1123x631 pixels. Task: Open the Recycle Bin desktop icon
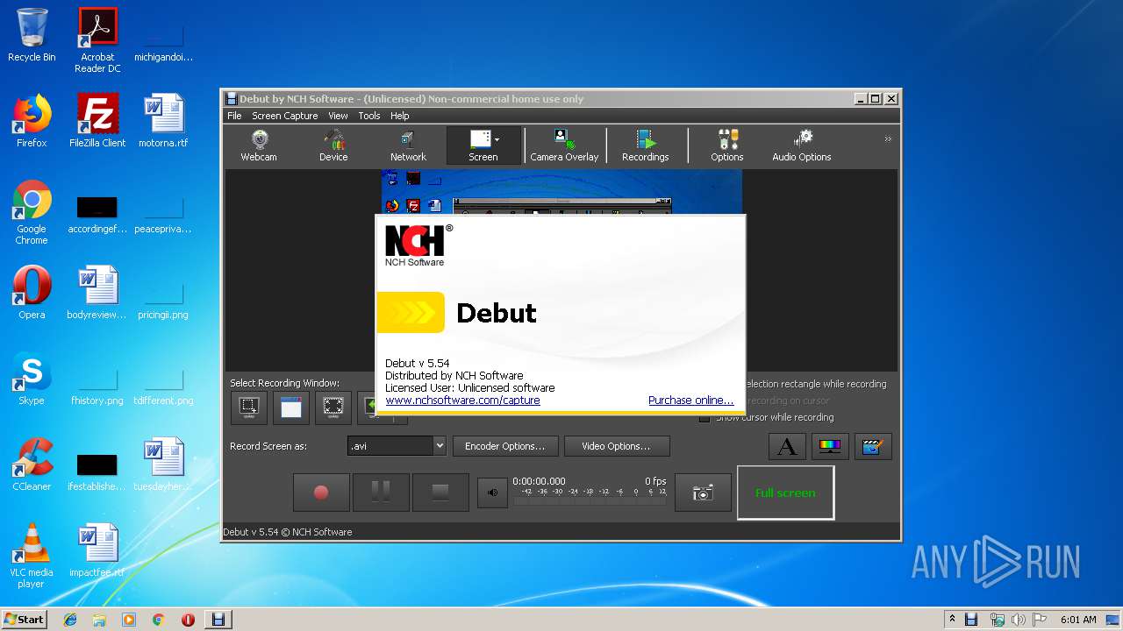point(32,35)
